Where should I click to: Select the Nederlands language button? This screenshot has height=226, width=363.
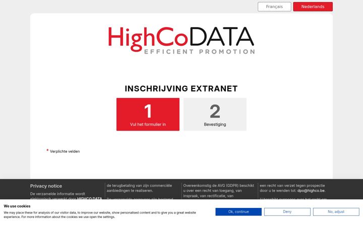[x=313, y=7]
